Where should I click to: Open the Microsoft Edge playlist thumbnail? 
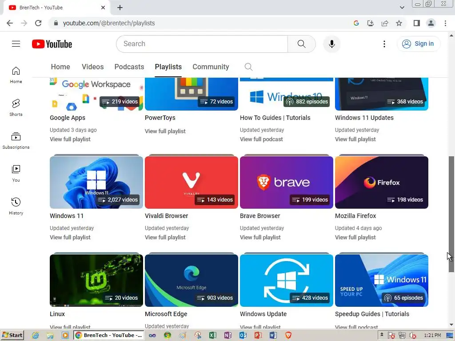coord(191,281)
